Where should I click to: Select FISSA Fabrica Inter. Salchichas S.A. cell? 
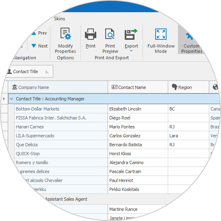point(61,118)
